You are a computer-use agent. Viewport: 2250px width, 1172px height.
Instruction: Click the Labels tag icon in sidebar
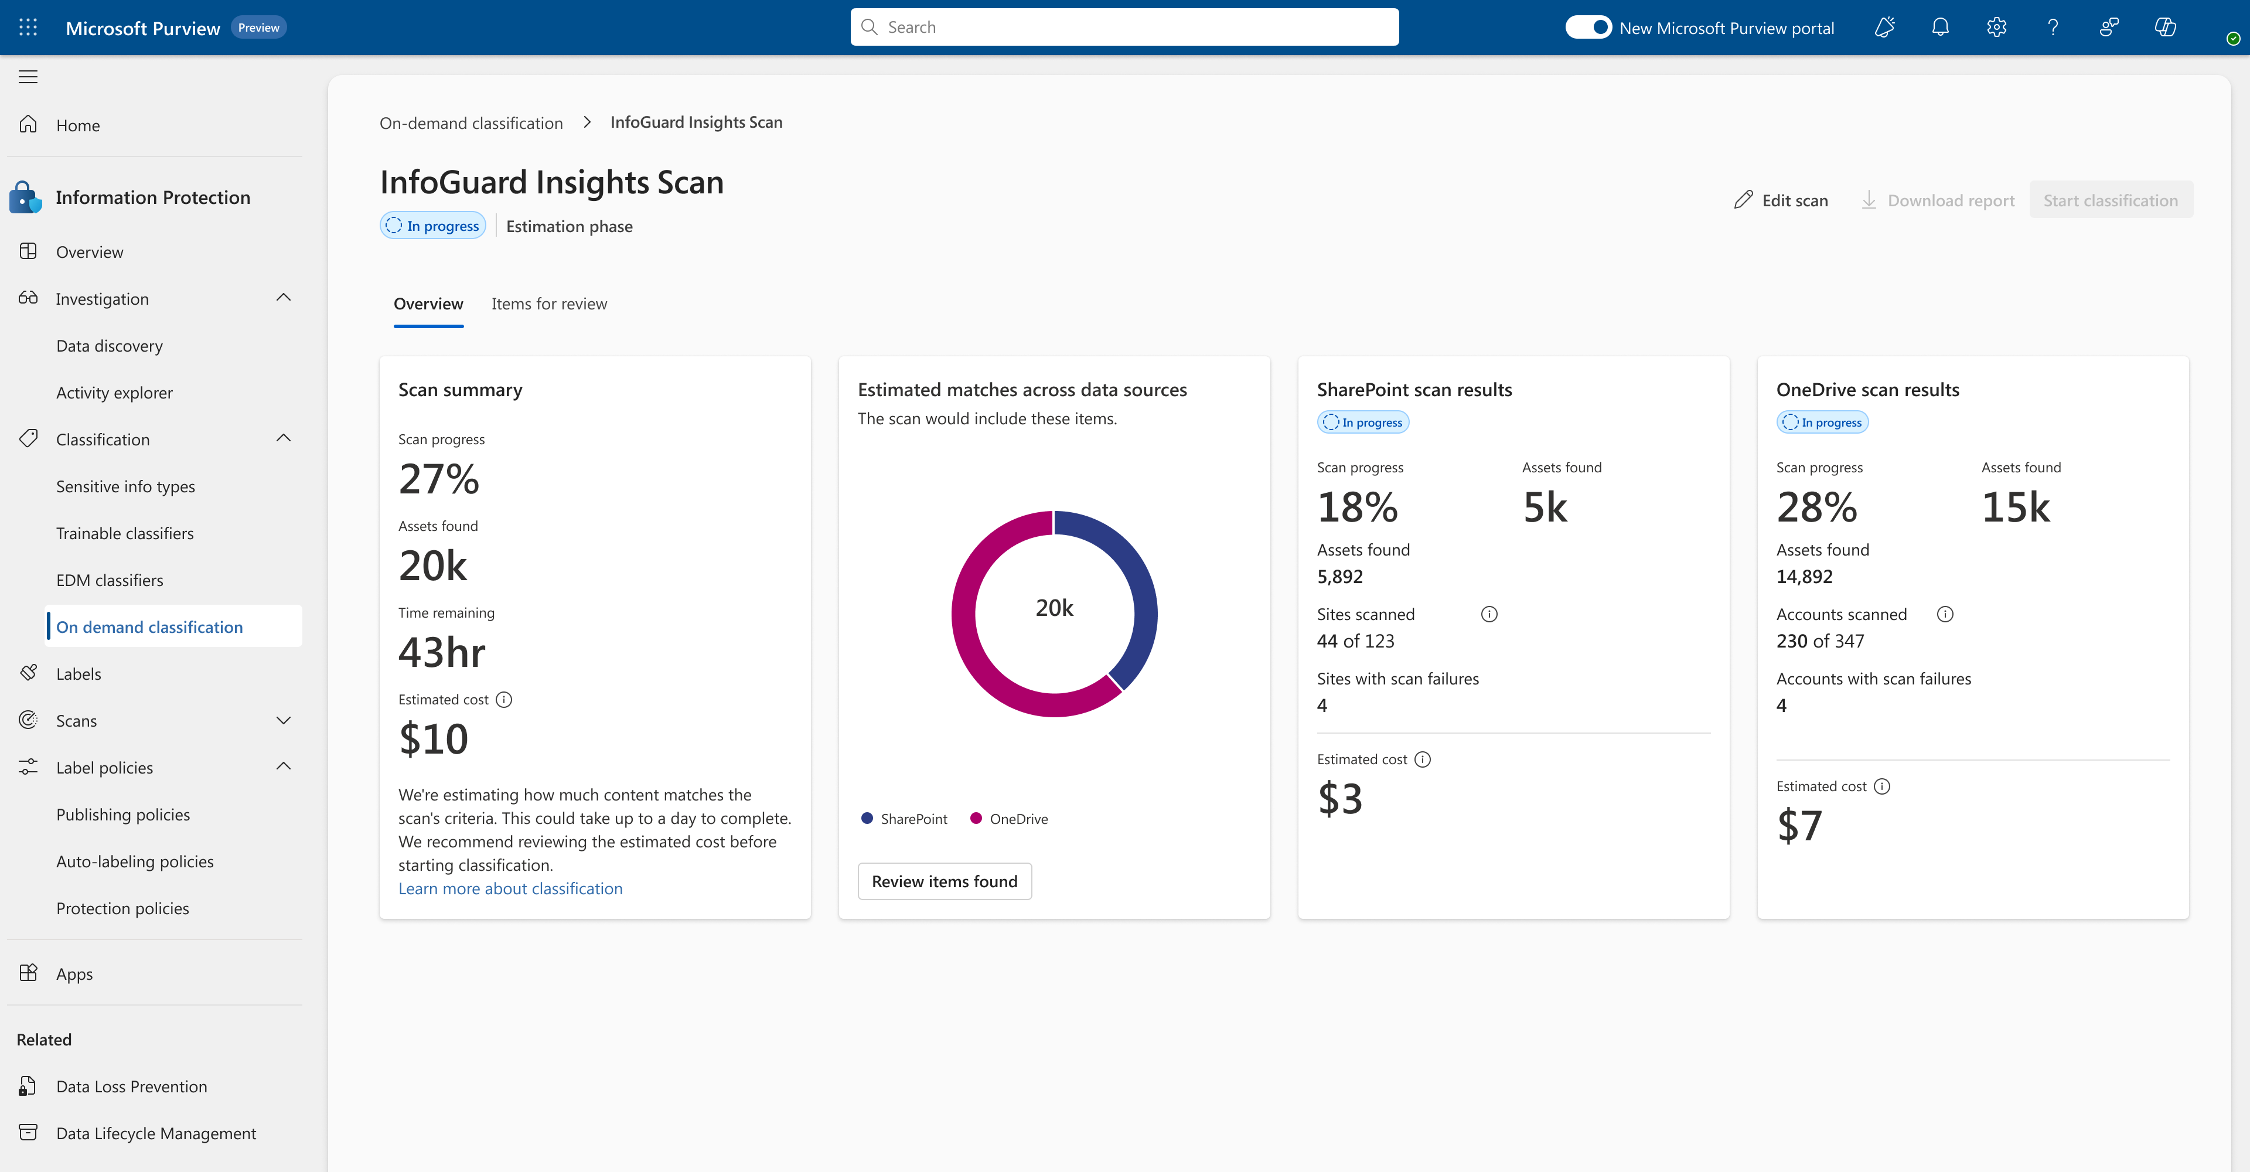click(x=28, y=673)
